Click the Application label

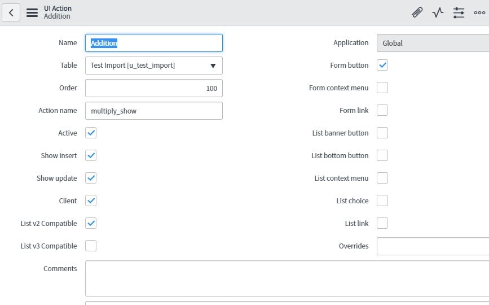[x=351, y=43]
